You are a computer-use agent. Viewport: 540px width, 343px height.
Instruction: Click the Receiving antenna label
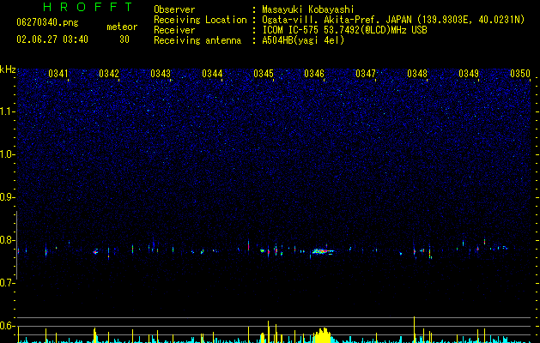click(x=197, y=40)
